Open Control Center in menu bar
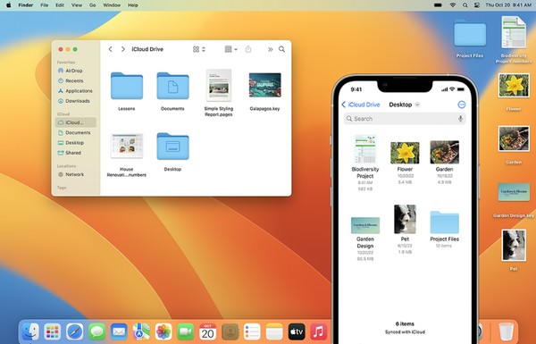The width and height of the screenshot is (536, 344). [477, 5]
